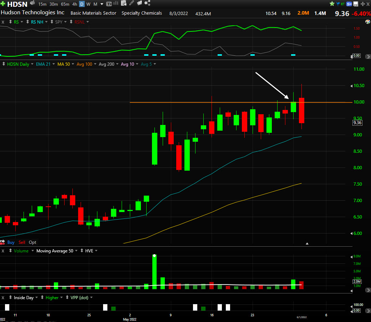Click the Opt options button

(x=32, y=242)
